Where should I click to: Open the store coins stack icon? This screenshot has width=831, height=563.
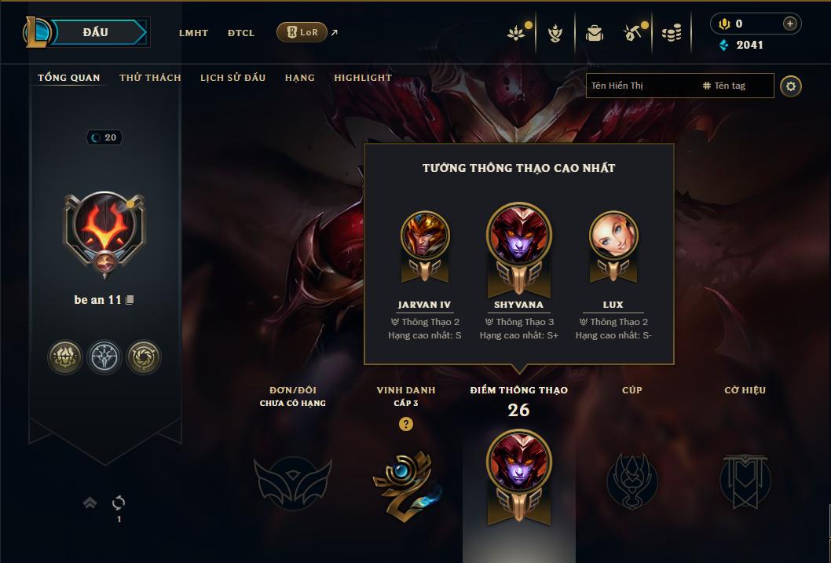(672, 34)
